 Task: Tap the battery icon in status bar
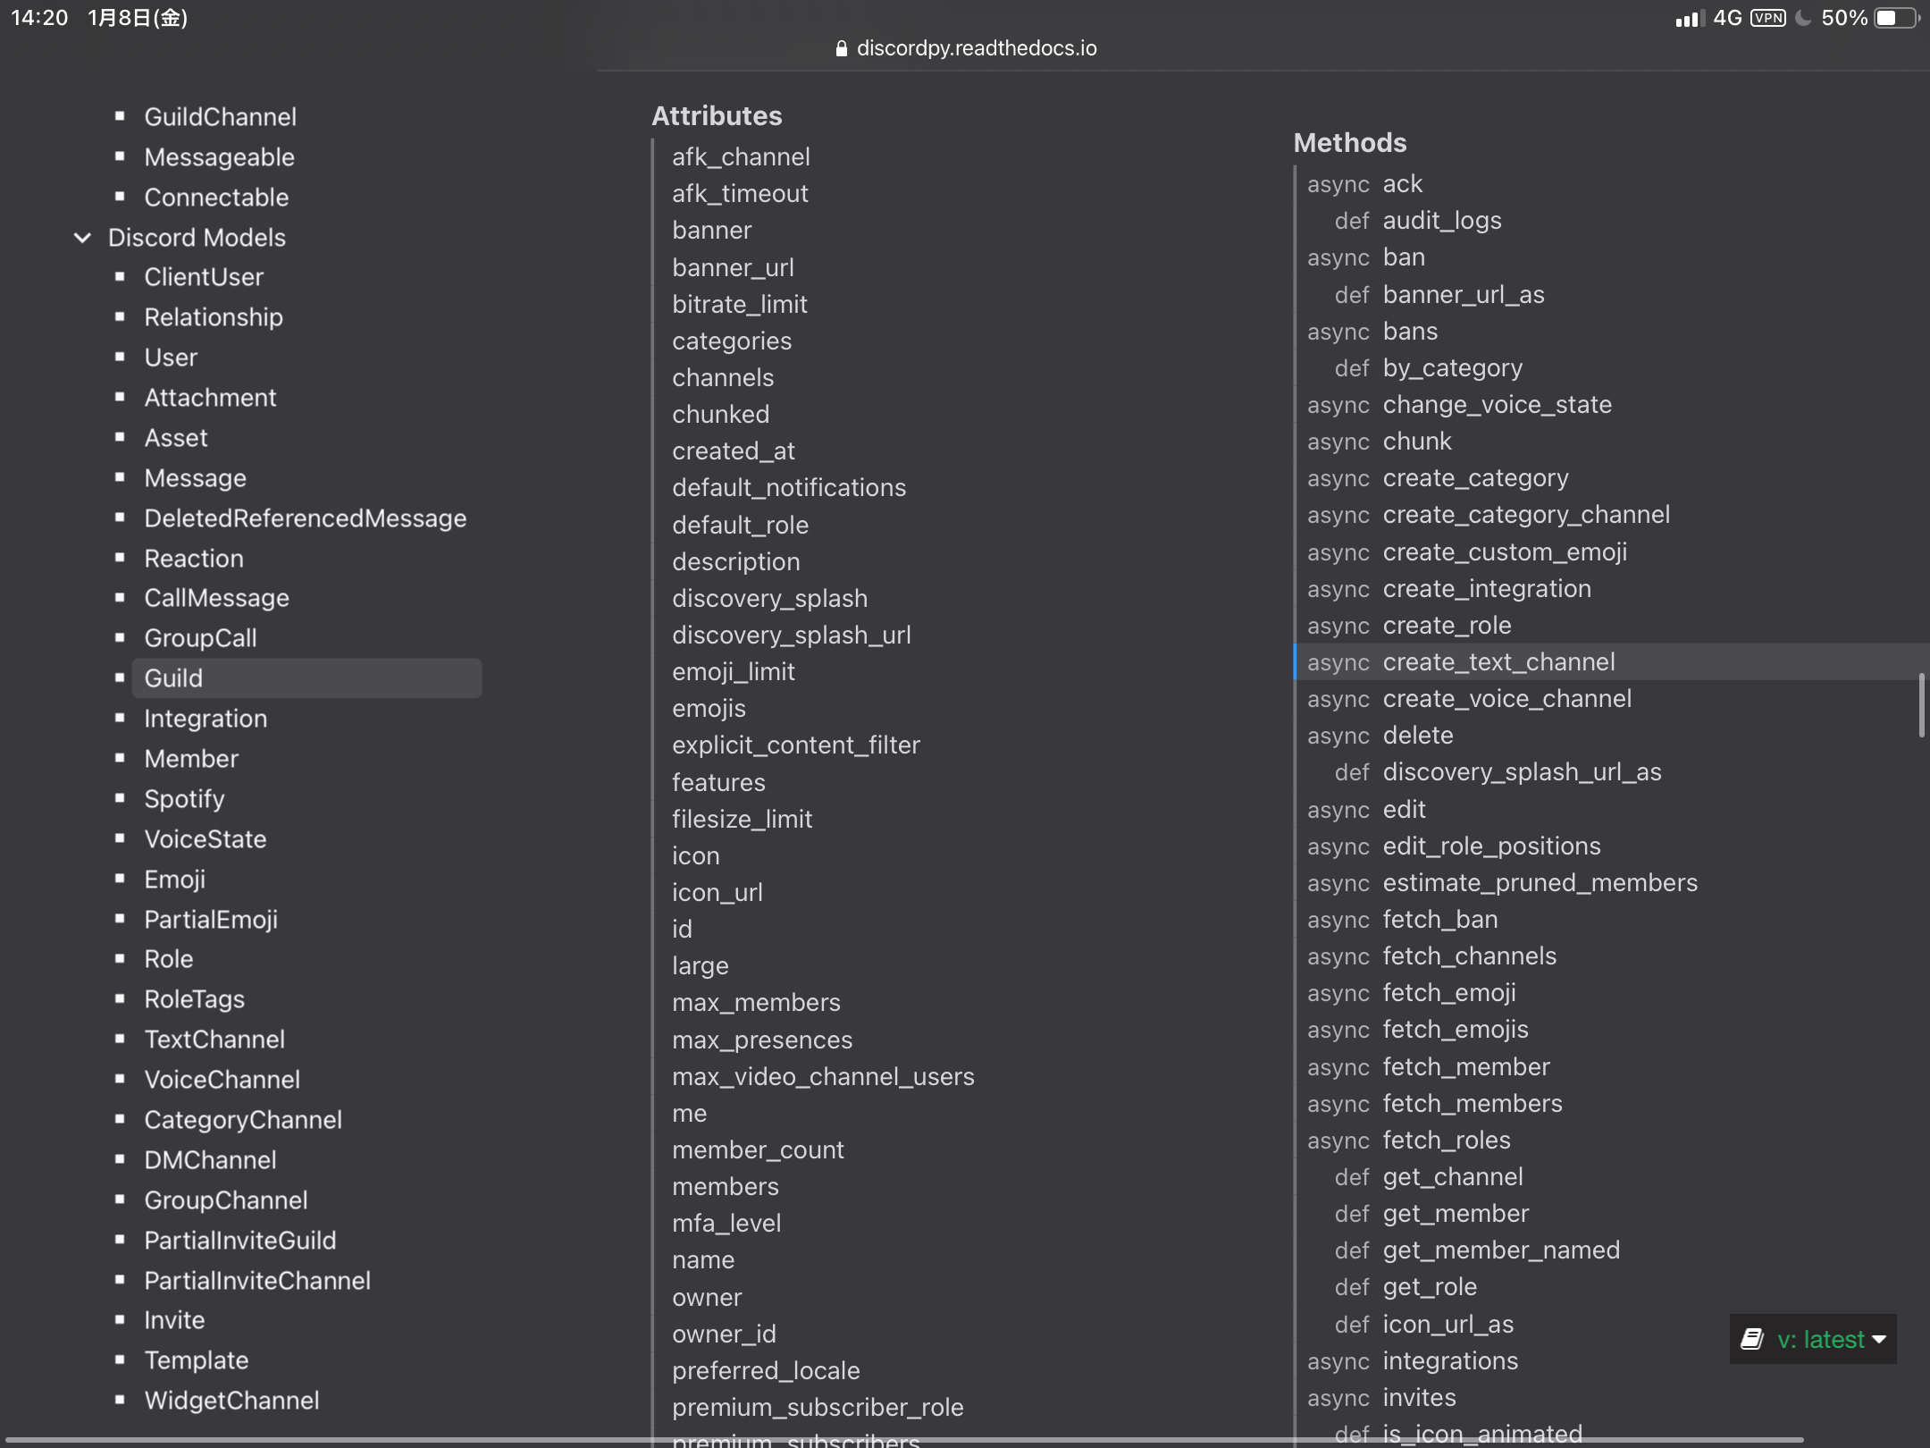1897,18
